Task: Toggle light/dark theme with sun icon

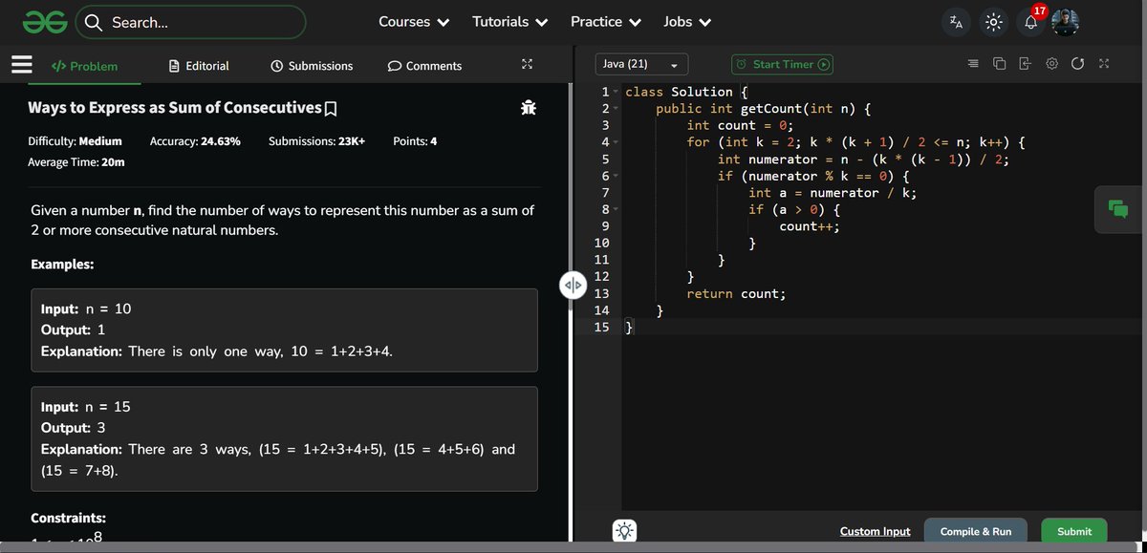Action: [x=994, y=21]
